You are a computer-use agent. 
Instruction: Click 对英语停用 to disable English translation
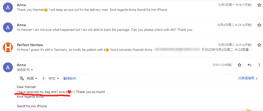coord(246,78)
